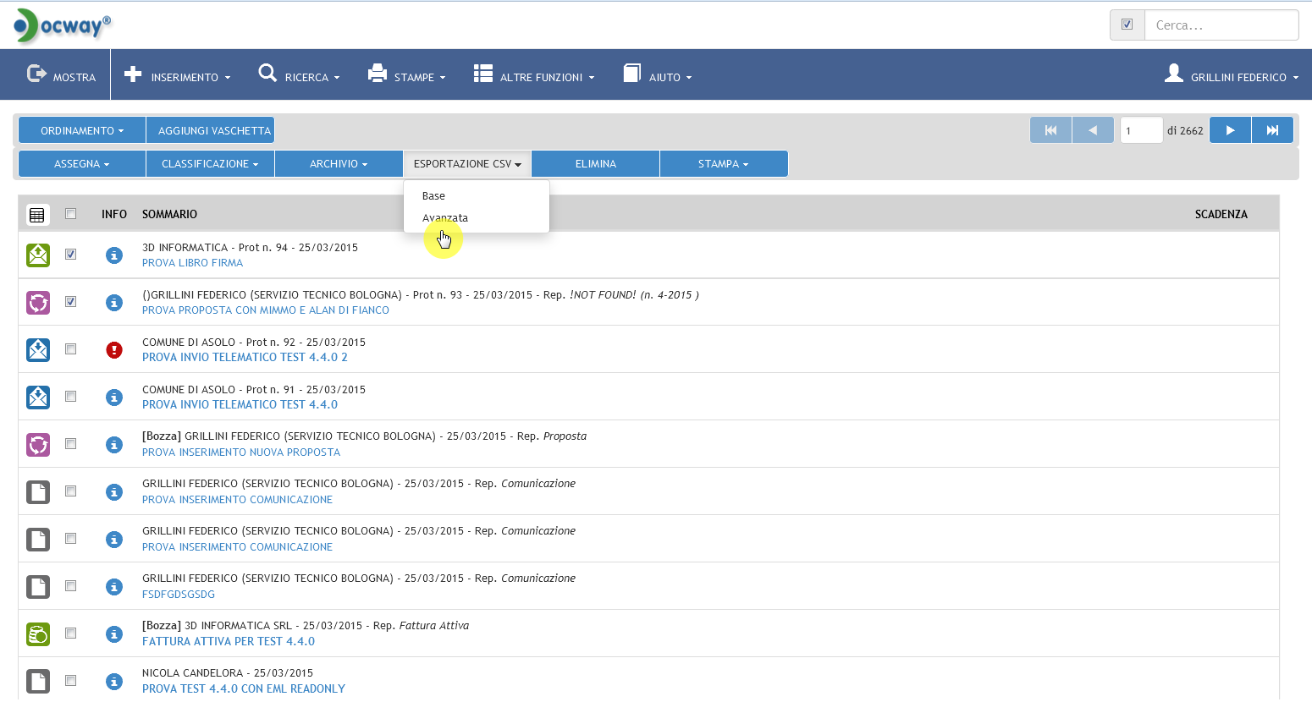Uncheck the 3D Informatica Prot n. 94 checkbox
Viewport: 1312px width, 702px height.
click(71, 255)
